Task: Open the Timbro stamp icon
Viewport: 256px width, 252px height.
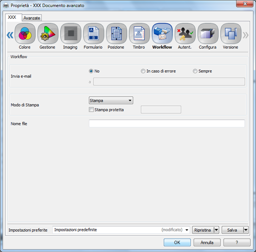Action: (x=139, y=34)
